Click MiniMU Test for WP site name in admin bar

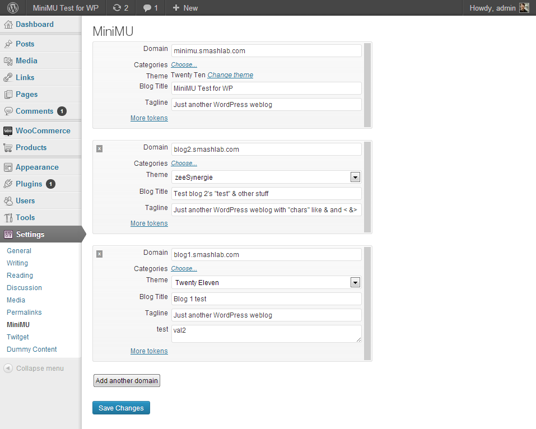[x=66, y=8]
